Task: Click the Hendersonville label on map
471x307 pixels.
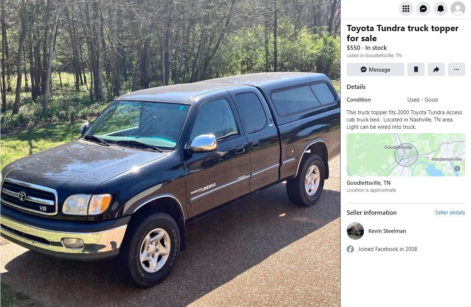Action: pyautogui.click(x=446, y=159)
